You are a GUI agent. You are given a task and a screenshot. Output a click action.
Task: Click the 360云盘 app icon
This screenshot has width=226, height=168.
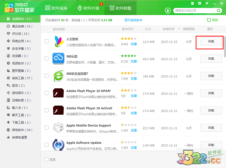point(58,59)
